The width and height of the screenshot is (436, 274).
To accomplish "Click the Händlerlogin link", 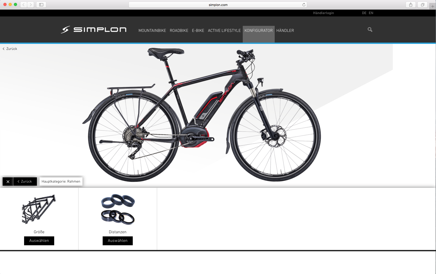I will 323,13.
